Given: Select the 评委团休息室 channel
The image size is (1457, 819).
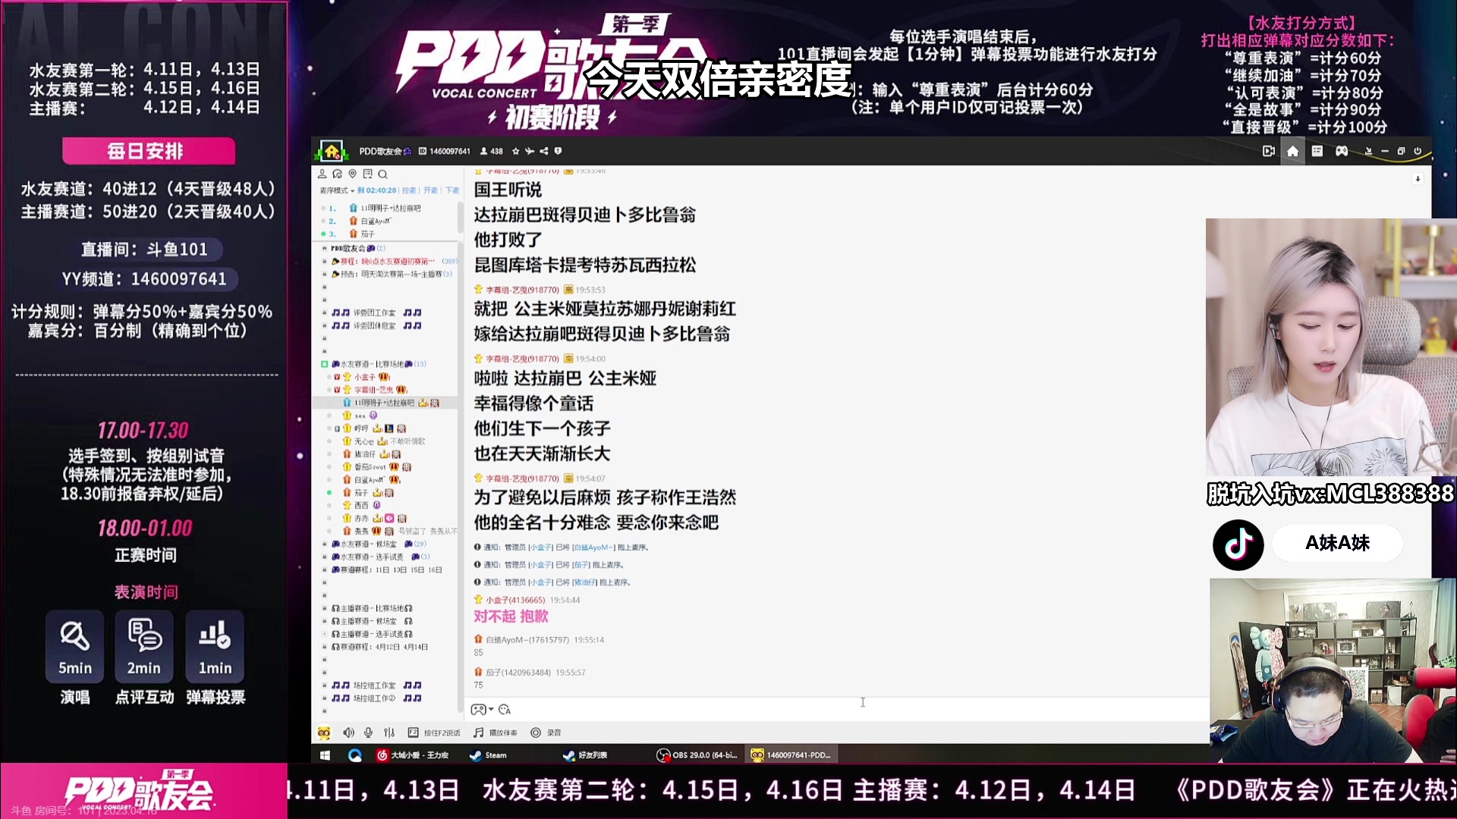Looking at the screenshot, I should (x=376, y=325).
